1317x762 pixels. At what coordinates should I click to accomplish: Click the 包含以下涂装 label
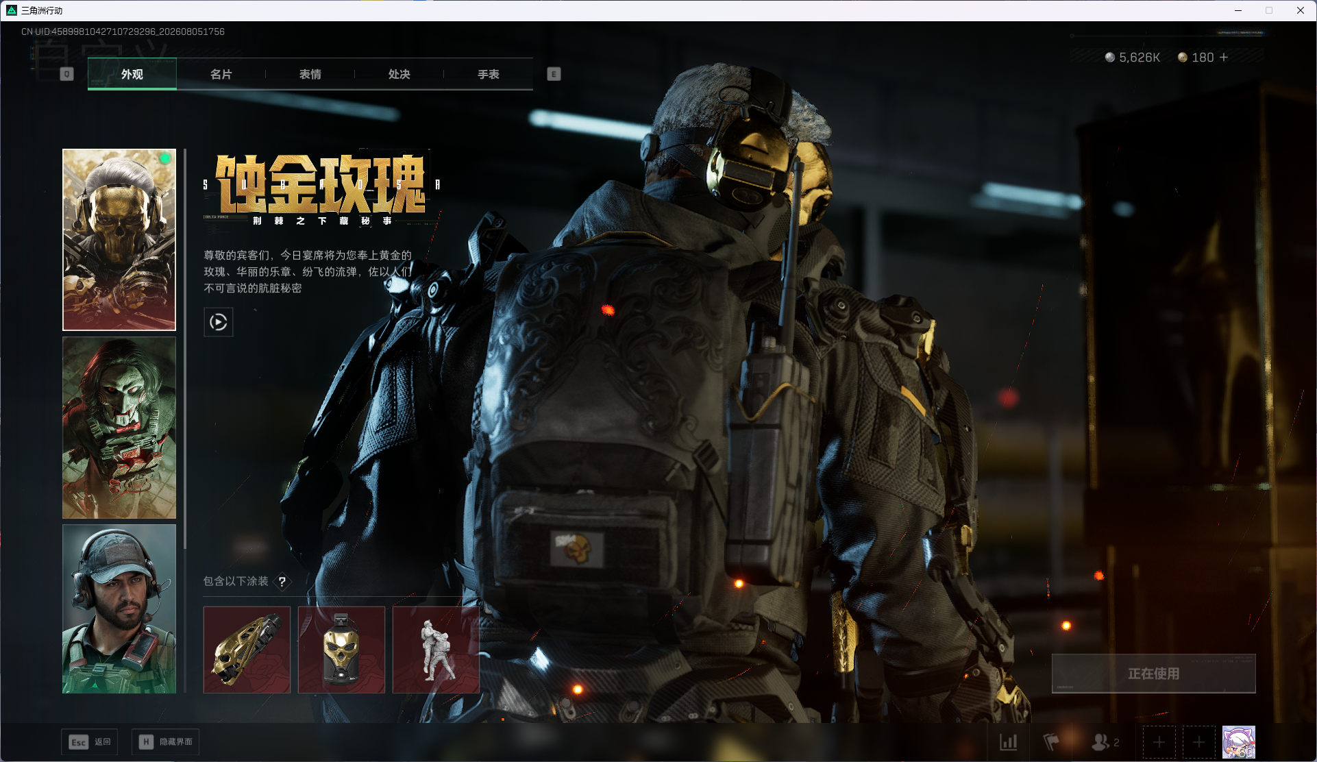(236, 582)
